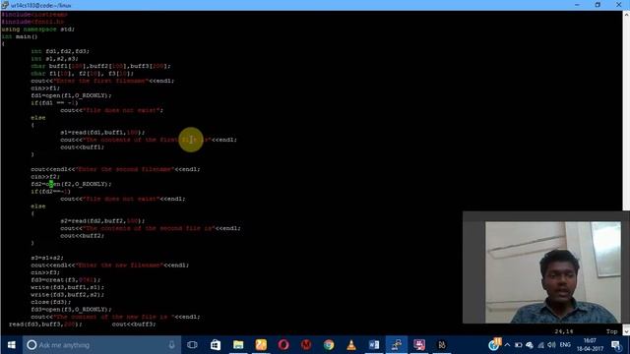Click 'using namespace std;' line

tap(38, 29)
